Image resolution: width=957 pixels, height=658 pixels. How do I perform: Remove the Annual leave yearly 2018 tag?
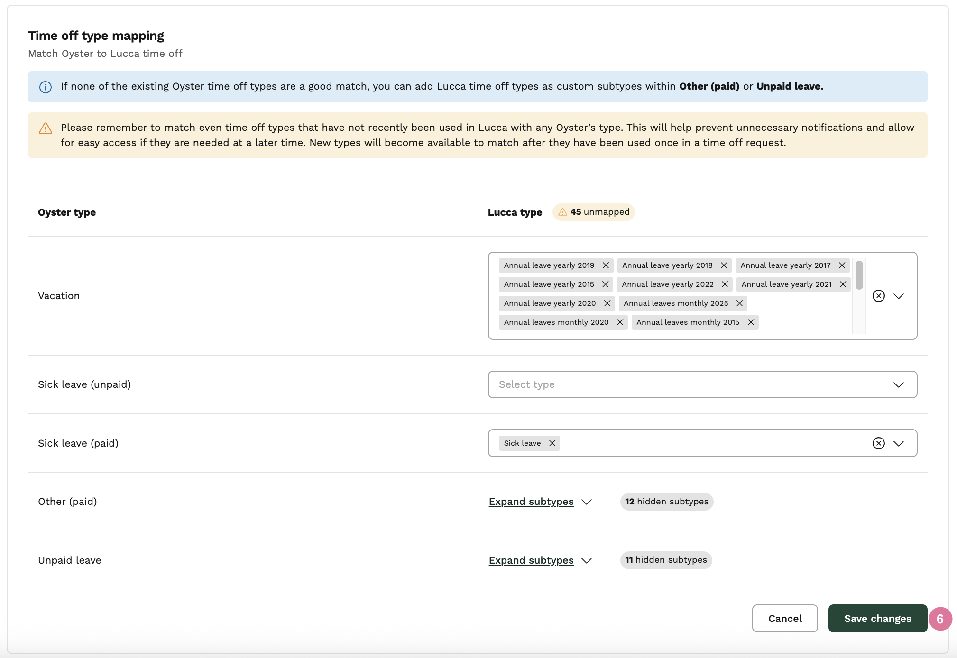click(x=724, y=265)
